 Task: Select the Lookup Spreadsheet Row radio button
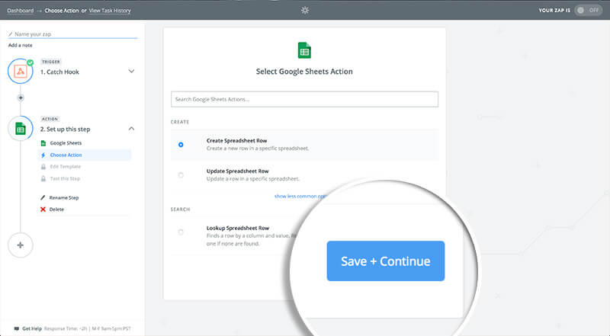[x=181, y=232]
